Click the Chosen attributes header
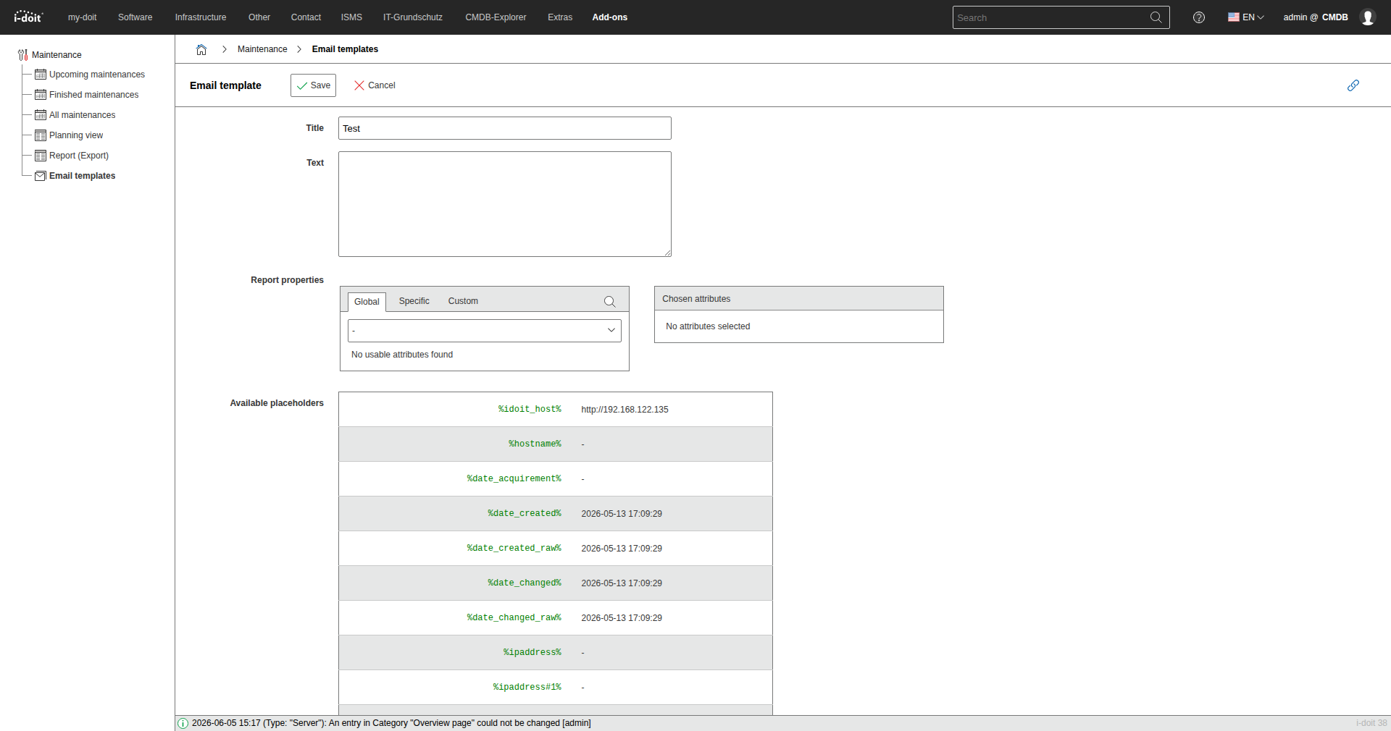This screenshot has width=1391, height=731. point(799,299)
